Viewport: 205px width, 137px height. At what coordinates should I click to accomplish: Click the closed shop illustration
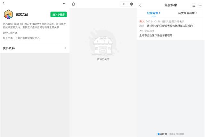[x=103, y=44]
